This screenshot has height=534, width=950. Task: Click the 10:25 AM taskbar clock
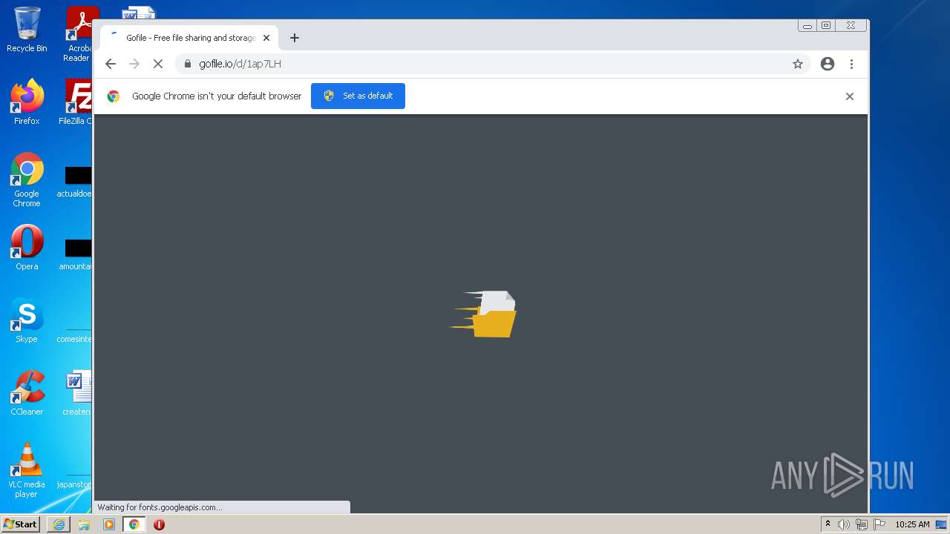pyautogui.click(x=912, y=524)
